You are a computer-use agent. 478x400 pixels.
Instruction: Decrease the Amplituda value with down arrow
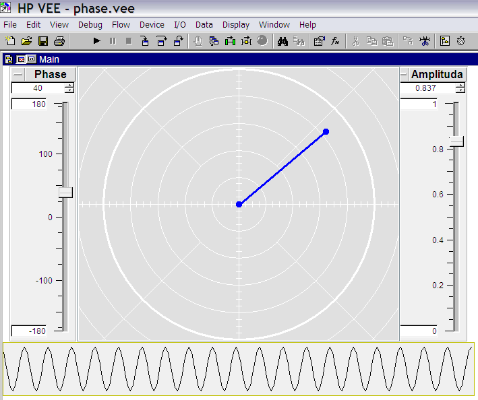tap(460, 90)
